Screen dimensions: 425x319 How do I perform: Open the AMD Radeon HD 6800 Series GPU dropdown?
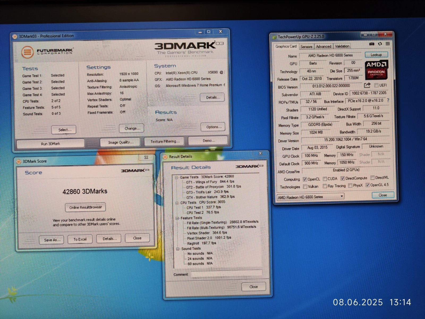310,197
